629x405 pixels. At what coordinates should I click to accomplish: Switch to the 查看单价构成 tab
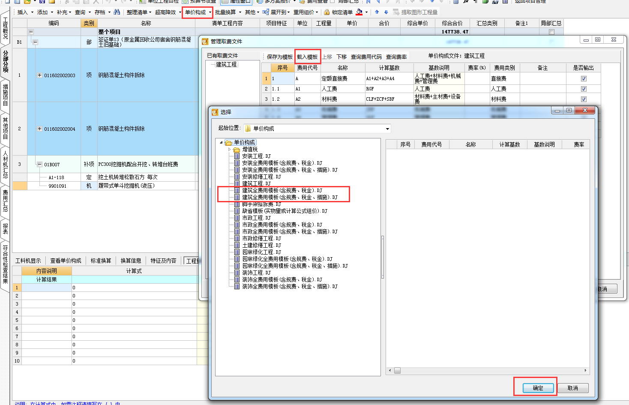click(x=66, y=261)
